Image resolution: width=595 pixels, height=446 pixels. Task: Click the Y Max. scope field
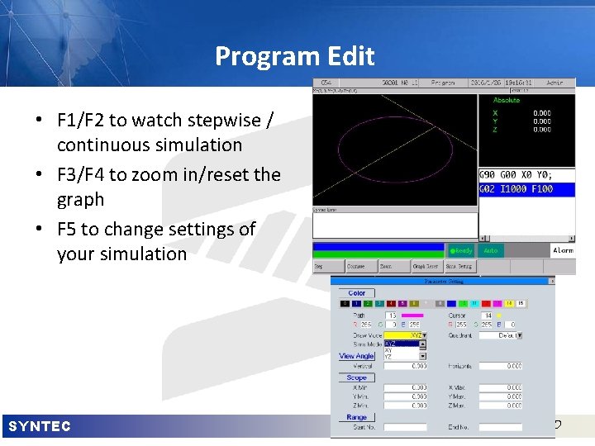(501, 396)
